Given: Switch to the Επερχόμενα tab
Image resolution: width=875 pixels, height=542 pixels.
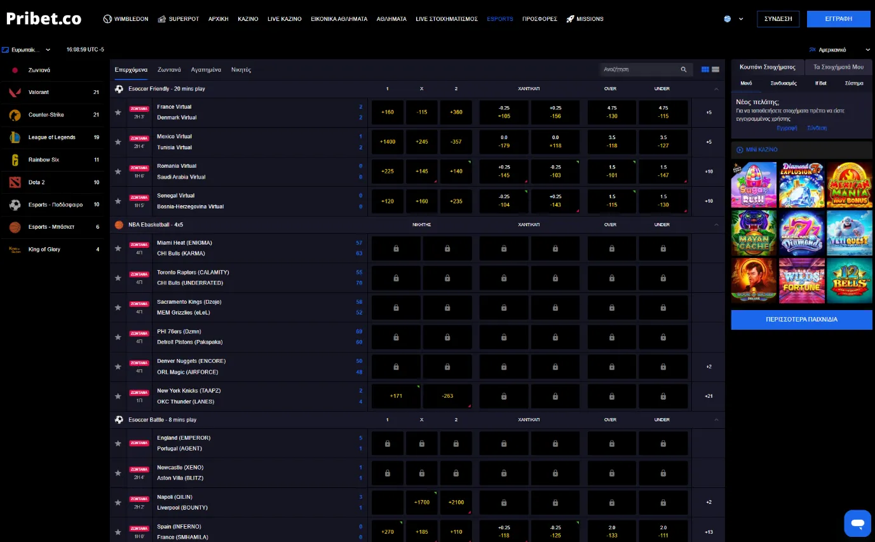Looking at the screenshot, I should (131, 70).
